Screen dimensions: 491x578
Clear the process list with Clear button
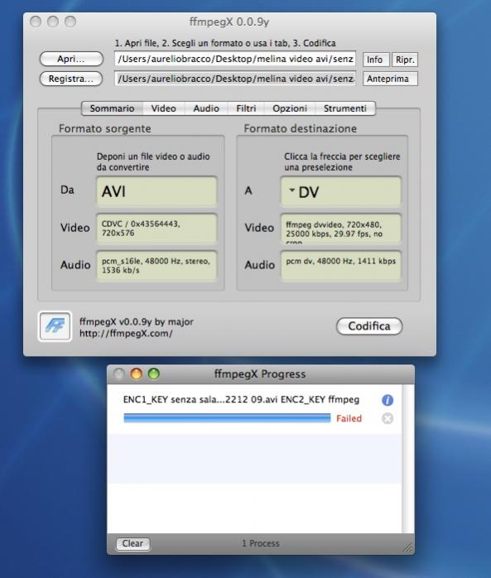(132, 544)
